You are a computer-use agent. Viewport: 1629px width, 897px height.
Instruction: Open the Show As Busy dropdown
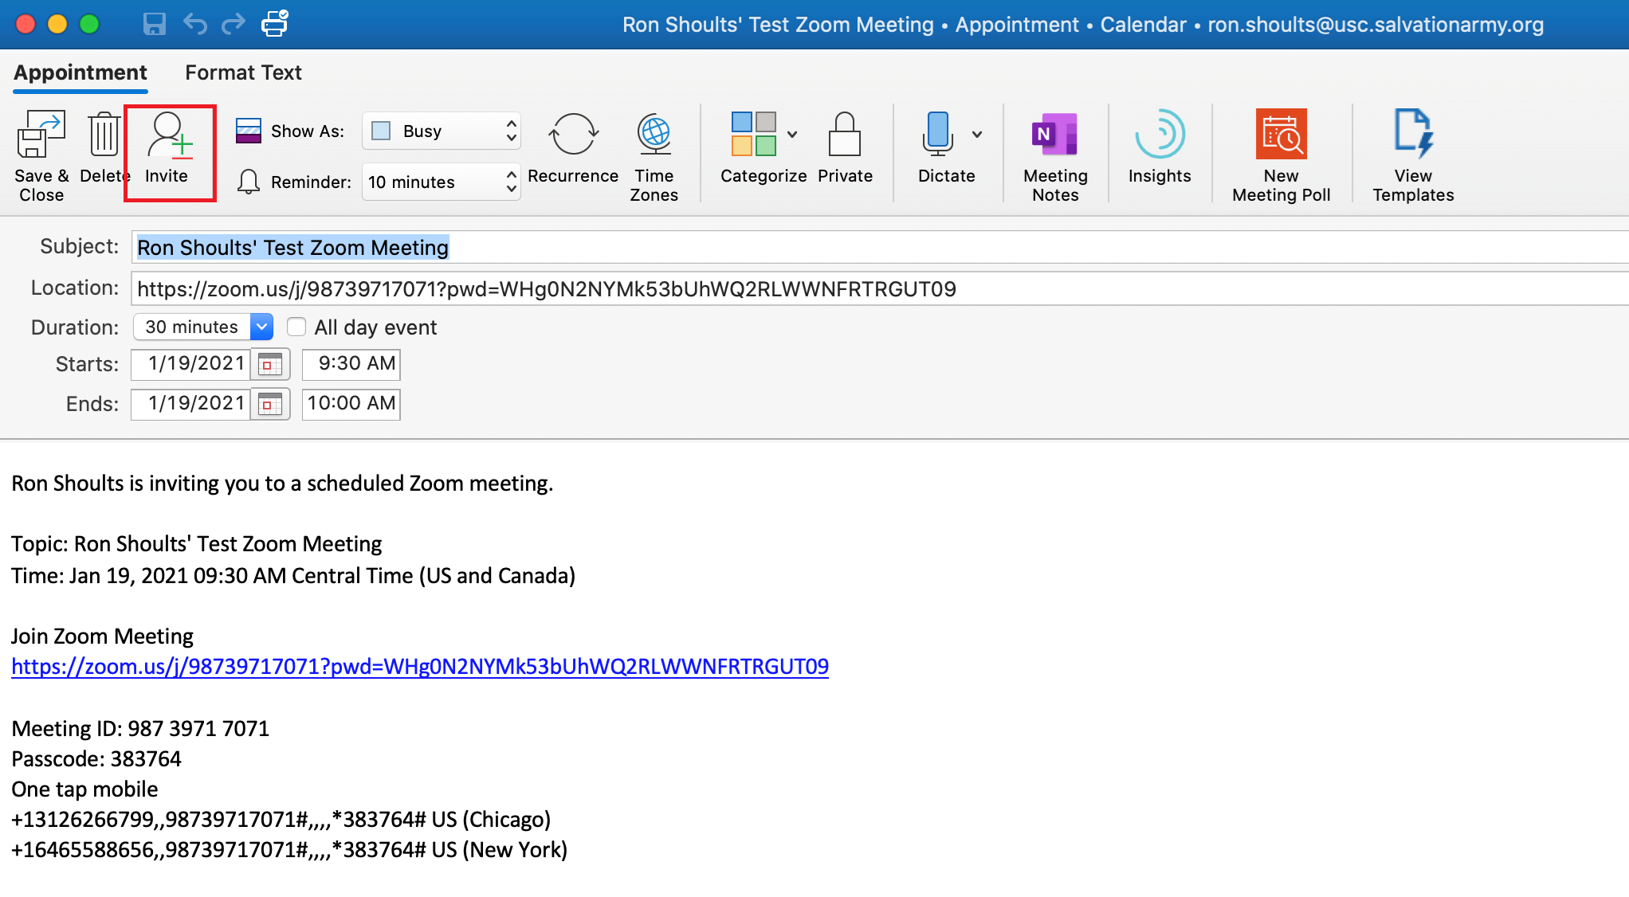(441, 131)
